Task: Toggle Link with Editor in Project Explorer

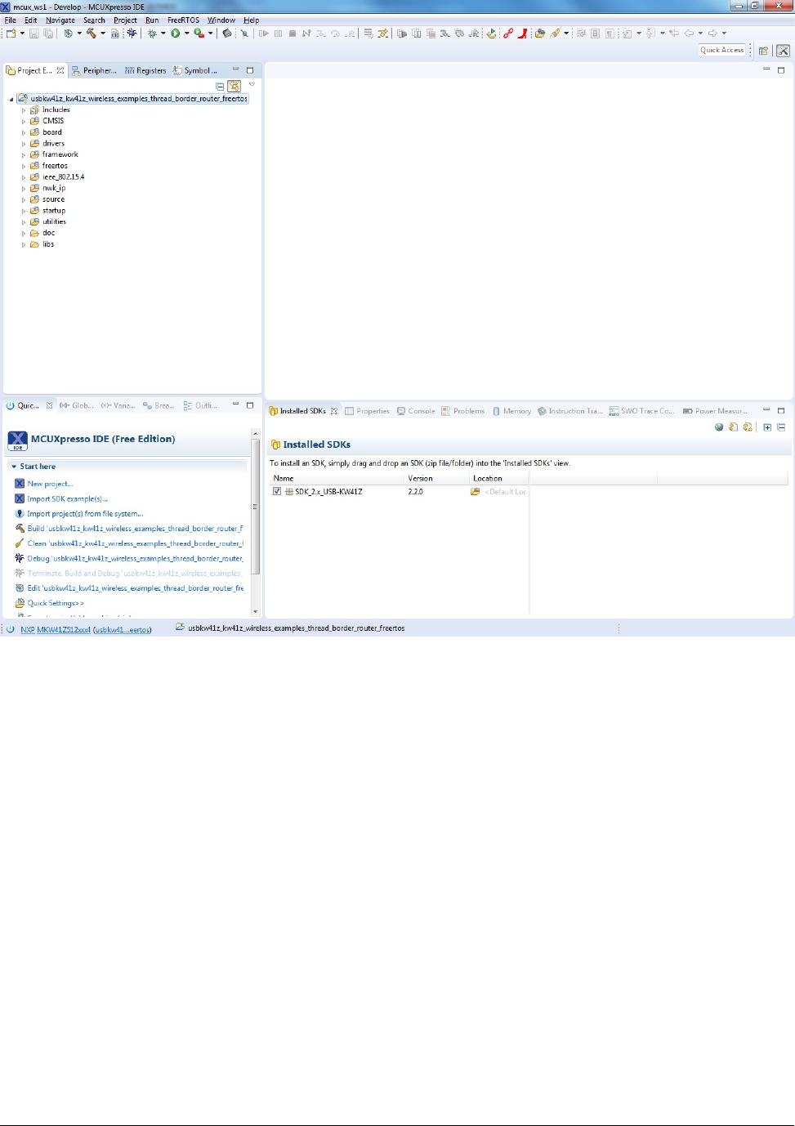Action: [234, 86]
